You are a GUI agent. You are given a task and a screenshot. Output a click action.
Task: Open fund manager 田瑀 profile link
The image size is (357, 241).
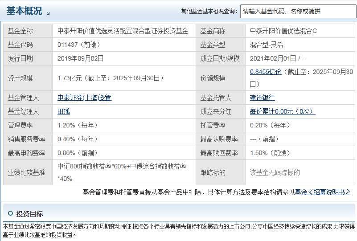pyautogui.click(x=64, y=111)
